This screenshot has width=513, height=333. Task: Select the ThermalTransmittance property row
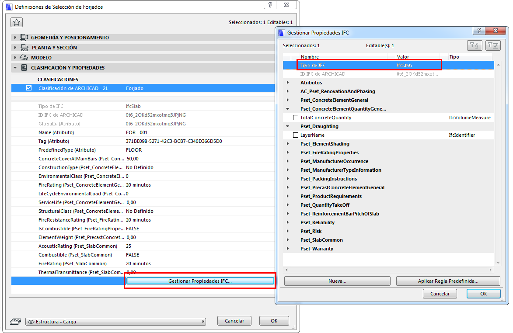pos(143,272)
